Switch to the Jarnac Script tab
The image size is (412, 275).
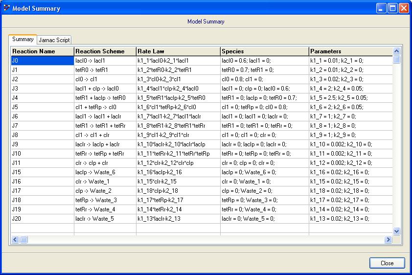tap(54, 40)
